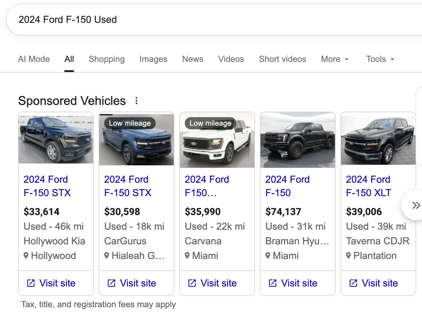Click location pin on the Carvana card
Screen dimensions: 422x313
pyautogui.click(x=187, y=256)
